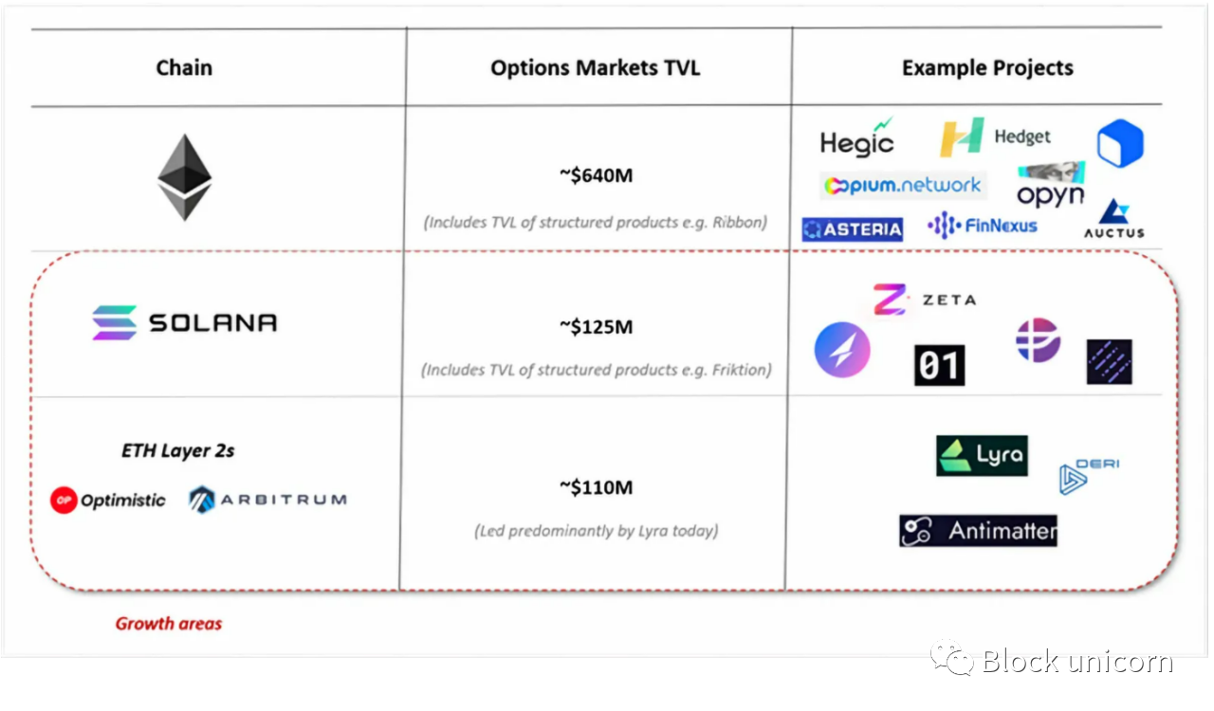Click the Growth areas red label
This screenshot has height=711, width=1214.
click(169, 624)
